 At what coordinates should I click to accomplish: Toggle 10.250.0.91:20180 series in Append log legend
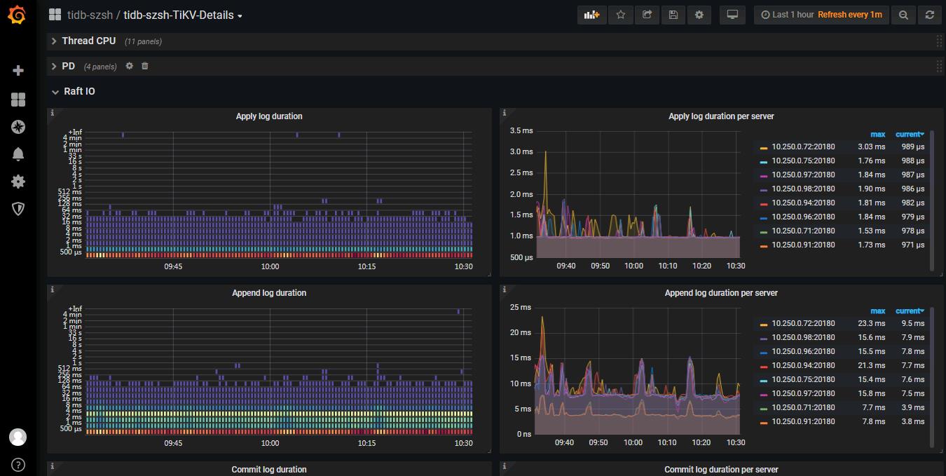coord(802,421)
